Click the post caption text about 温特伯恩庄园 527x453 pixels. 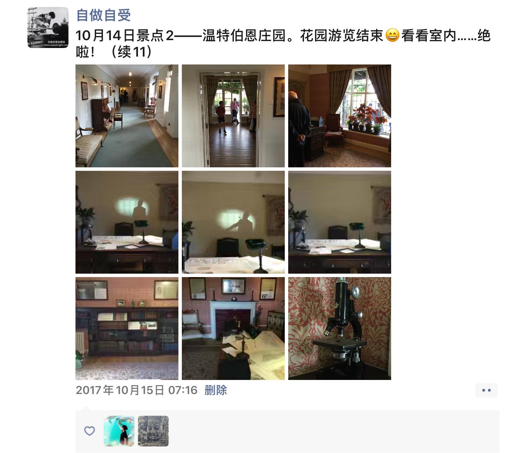point(283,44)
